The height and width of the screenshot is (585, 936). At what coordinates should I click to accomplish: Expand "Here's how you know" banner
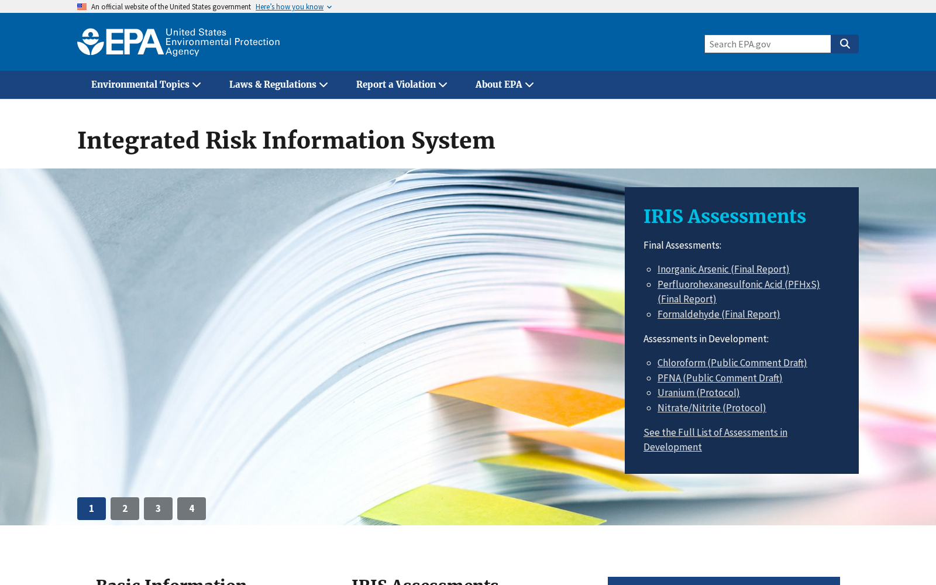click(x=294, y=7)
